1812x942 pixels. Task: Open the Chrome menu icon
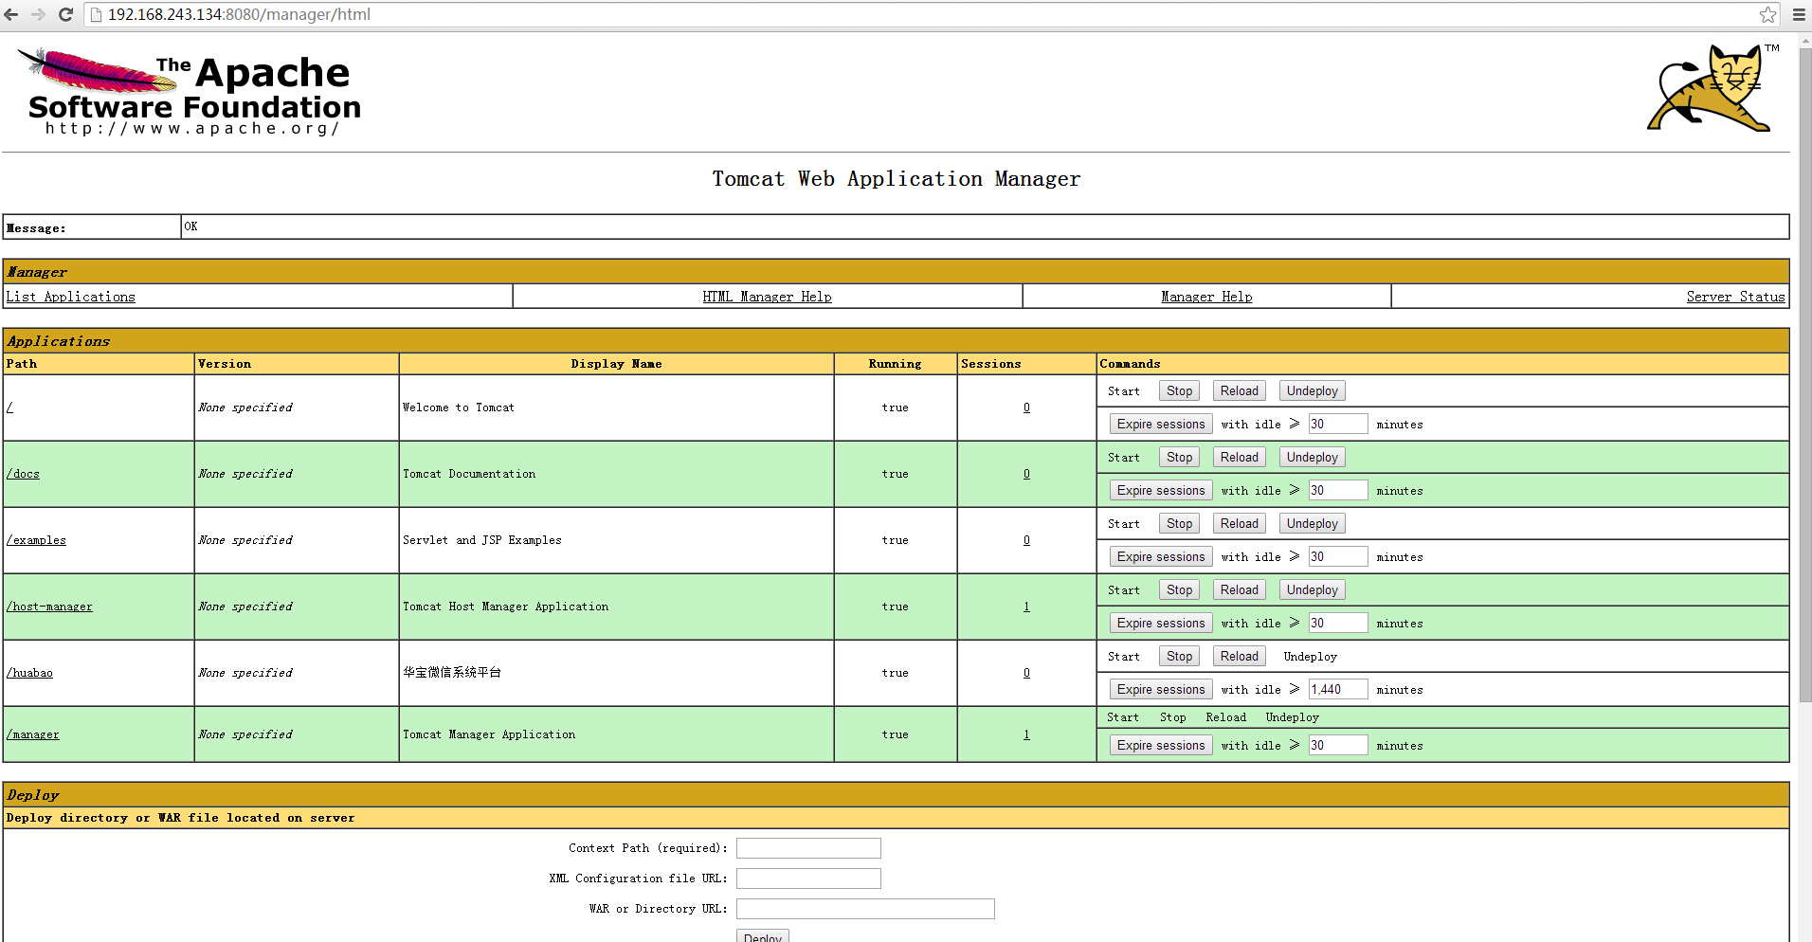pyautogui.click(x=1799, y=14)
